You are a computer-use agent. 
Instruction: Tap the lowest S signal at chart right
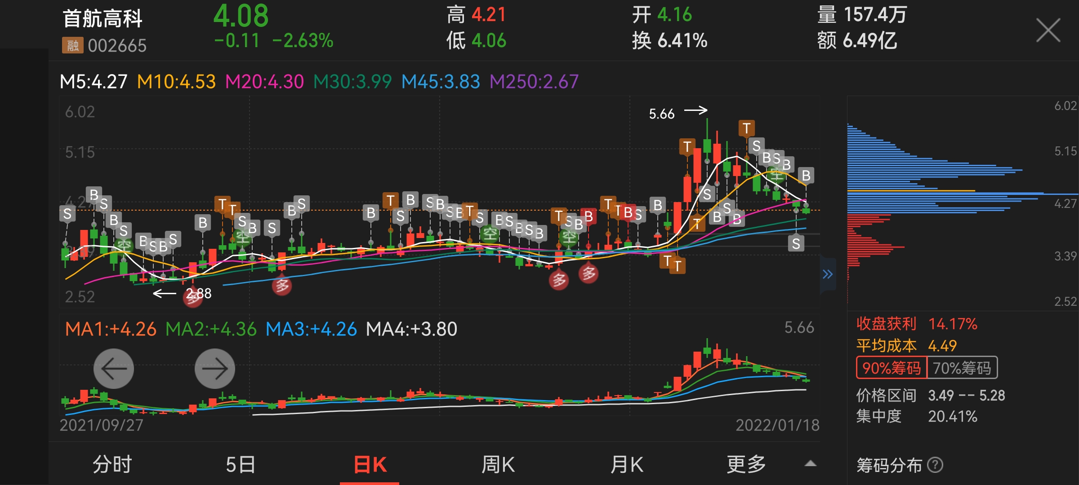pyautogui.click(x=796, y=244)
